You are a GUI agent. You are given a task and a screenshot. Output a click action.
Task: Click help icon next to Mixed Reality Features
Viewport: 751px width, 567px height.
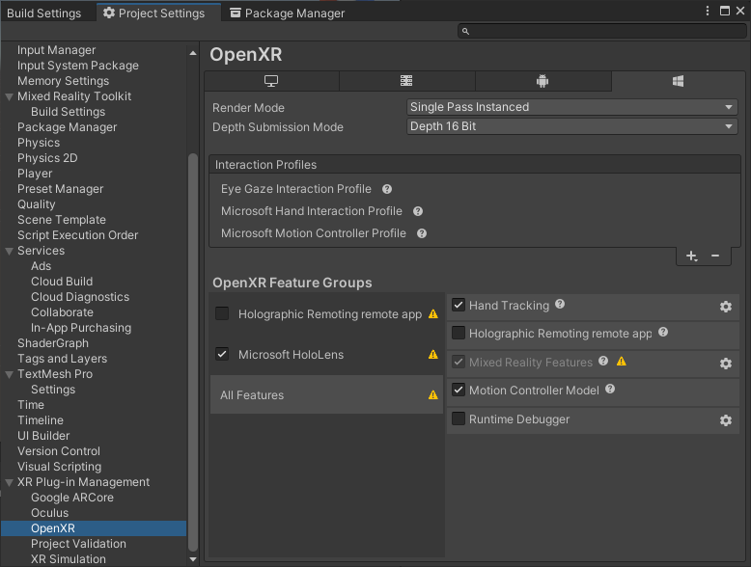[x=603, y=361]
